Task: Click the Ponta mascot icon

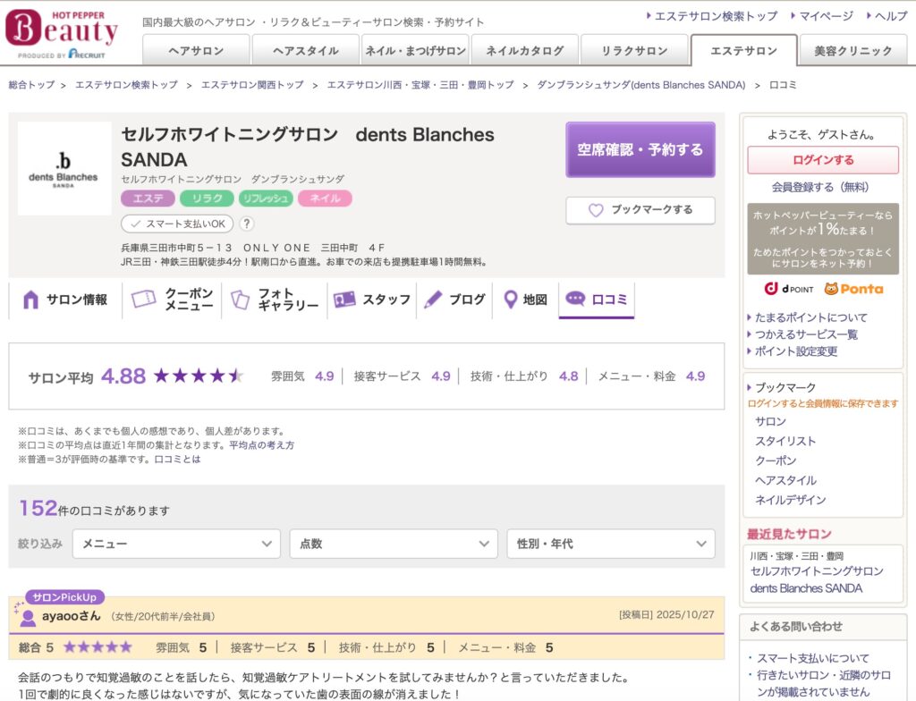Action: pos(834,289)
